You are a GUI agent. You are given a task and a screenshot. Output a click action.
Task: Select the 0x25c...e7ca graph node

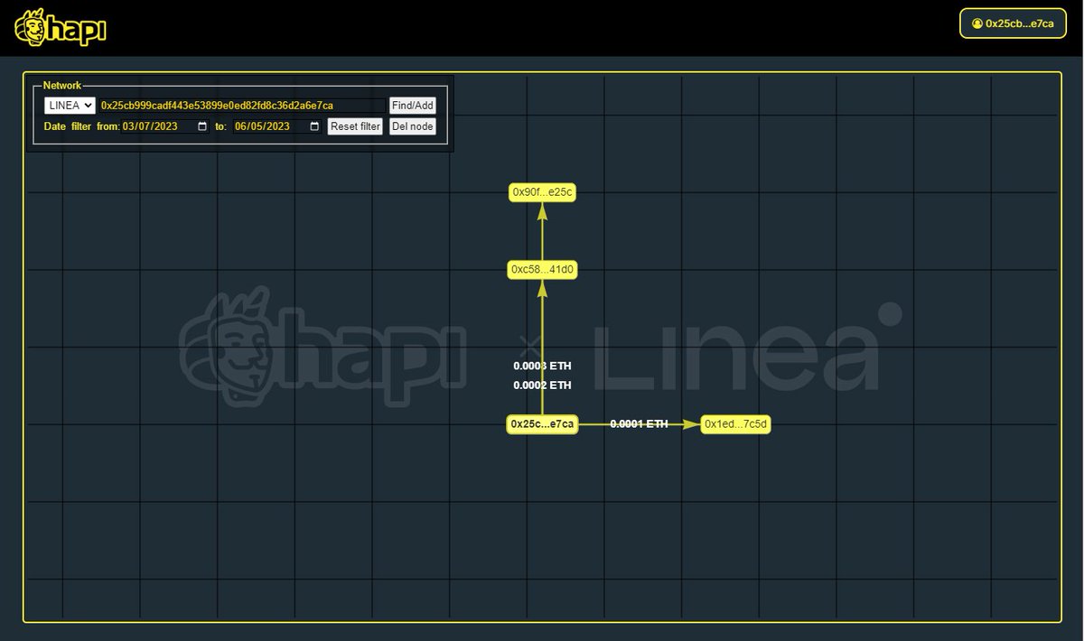[542, 424]
